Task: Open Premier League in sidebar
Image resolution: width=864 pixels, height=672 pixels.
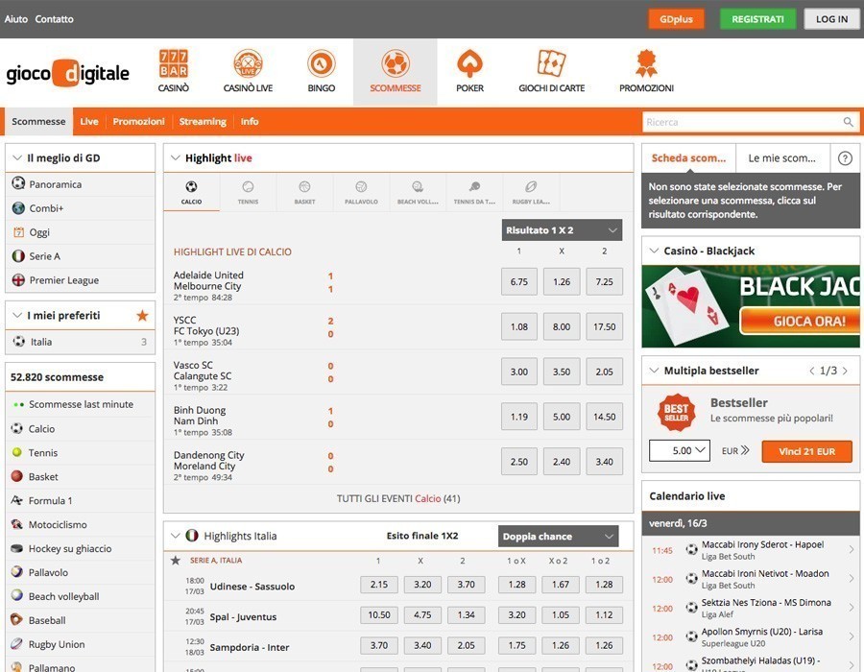Action: click(81, 280)
